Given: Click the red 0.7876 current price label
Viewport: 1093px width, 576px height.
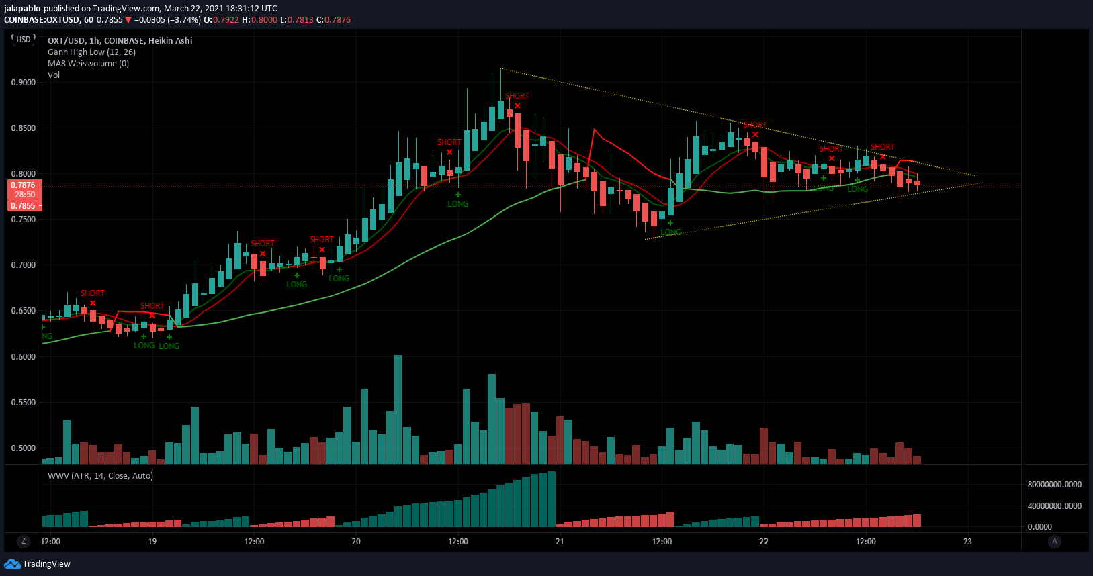Looking at the screenshot, I should [25, 185].
